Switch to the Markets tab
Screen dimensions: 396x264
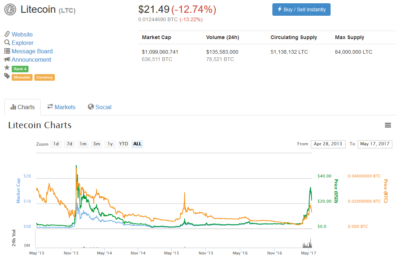(61, 107)
